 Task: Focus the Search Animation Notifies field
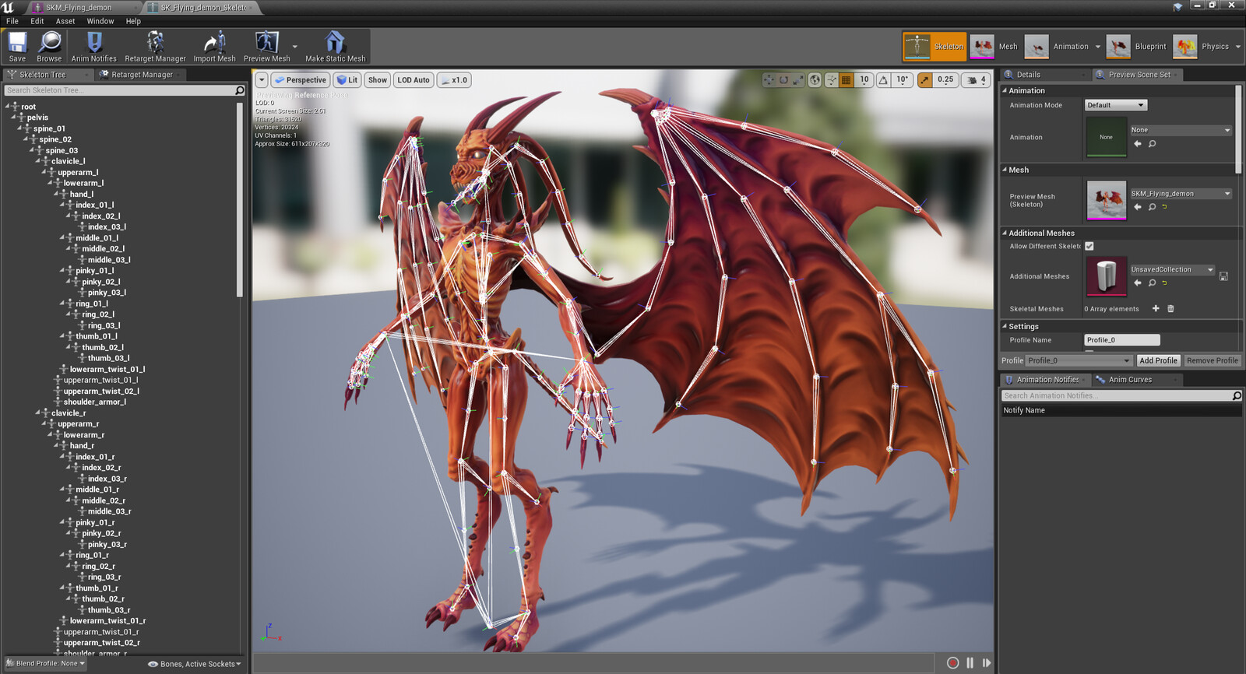pyautogui.click(x=1121, y=395)
